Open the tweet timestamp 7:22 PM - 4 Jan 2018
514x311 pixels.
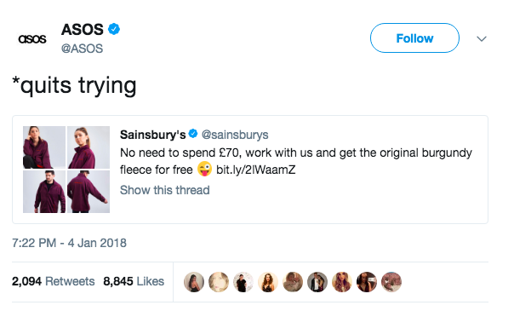pyautogui.click(x=69, y=243)
